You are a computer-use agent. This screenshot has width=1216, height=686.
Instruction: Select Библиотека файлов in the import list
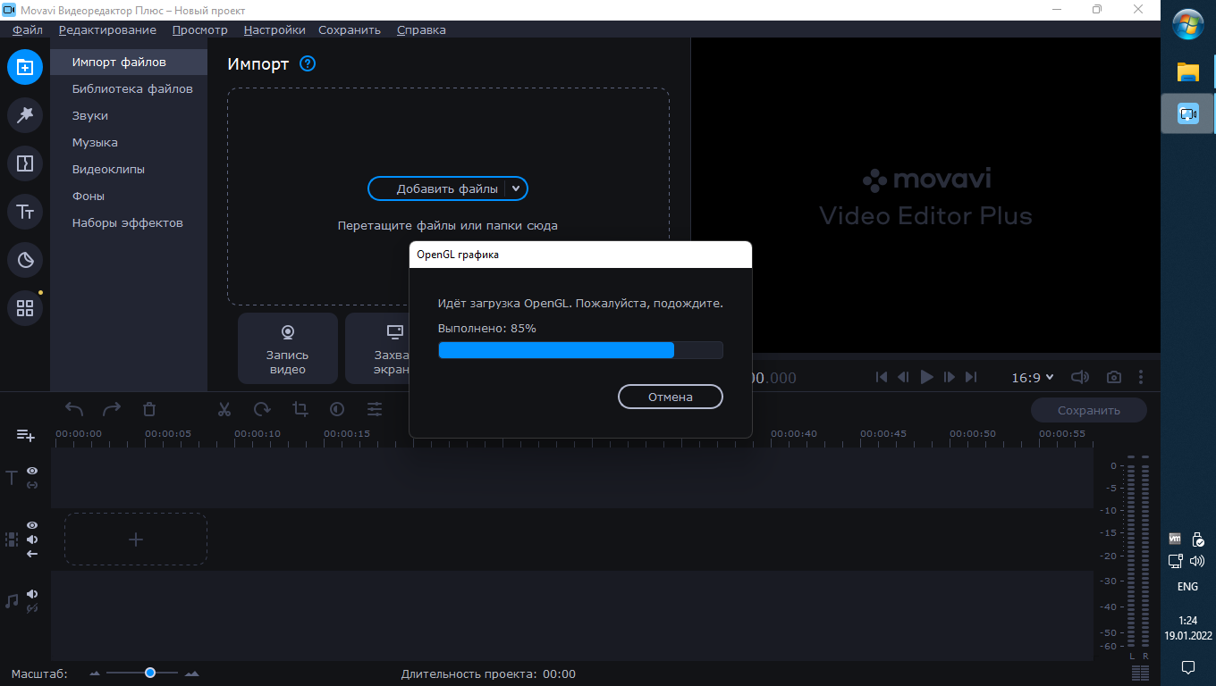coord(132,89)
